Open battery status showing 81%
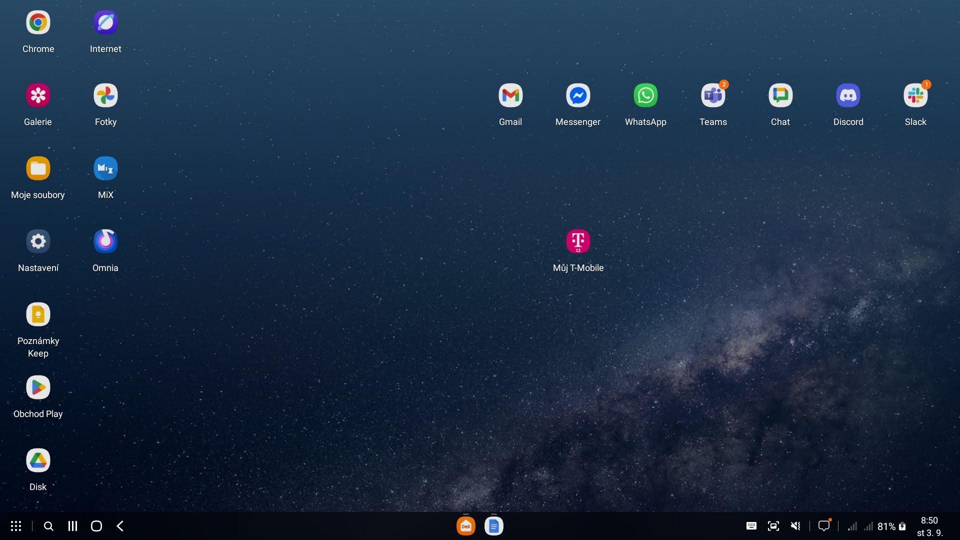 pos(891,526)
